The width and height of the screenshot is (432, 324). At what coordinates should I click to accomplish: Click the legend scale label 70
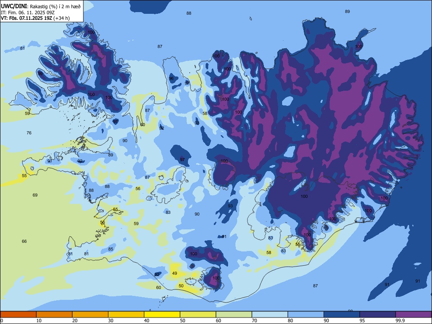point(254,321)
